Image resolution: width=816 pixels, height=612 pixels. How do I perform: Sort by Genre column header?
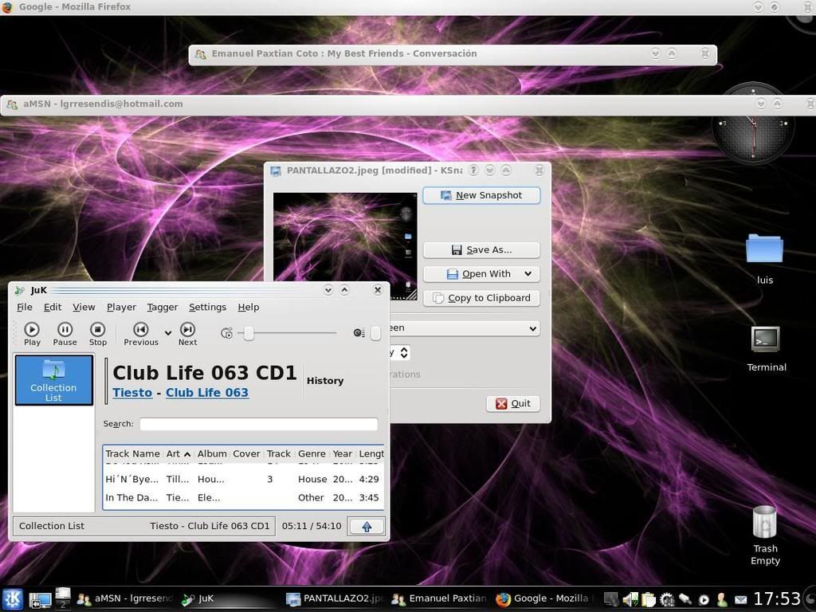[312, 453]
